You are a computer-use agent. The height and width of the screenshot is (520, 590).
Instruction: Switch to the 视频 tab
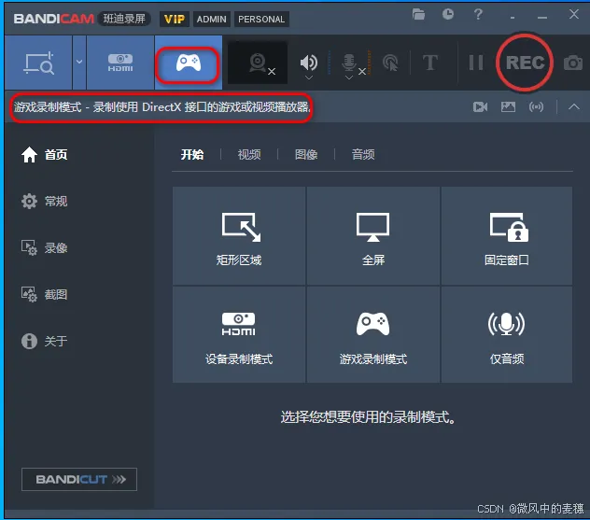(x=249, y=154)
